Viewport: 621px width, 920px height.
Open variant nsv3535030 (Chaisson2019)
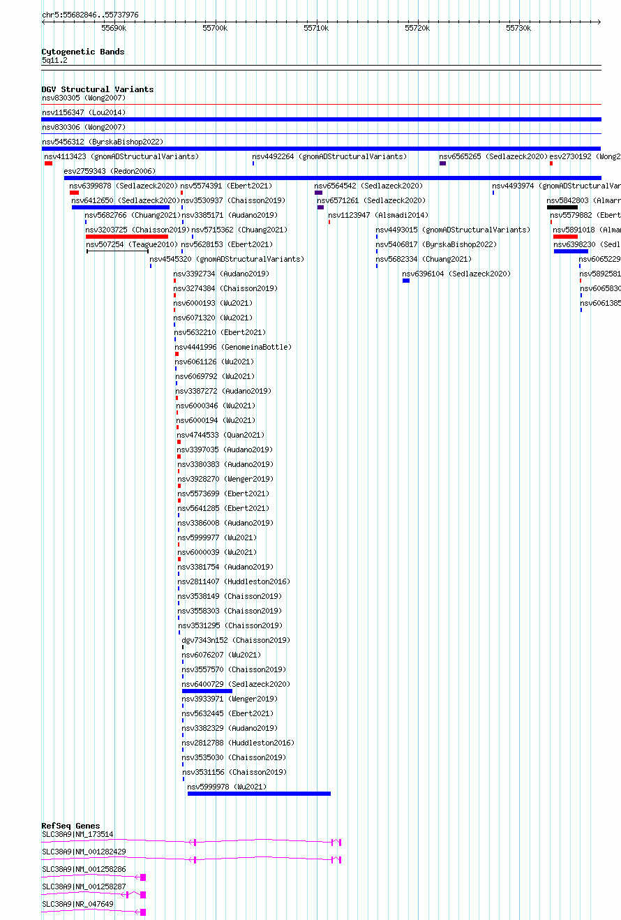pyautogui.click(x=234, y=757)
